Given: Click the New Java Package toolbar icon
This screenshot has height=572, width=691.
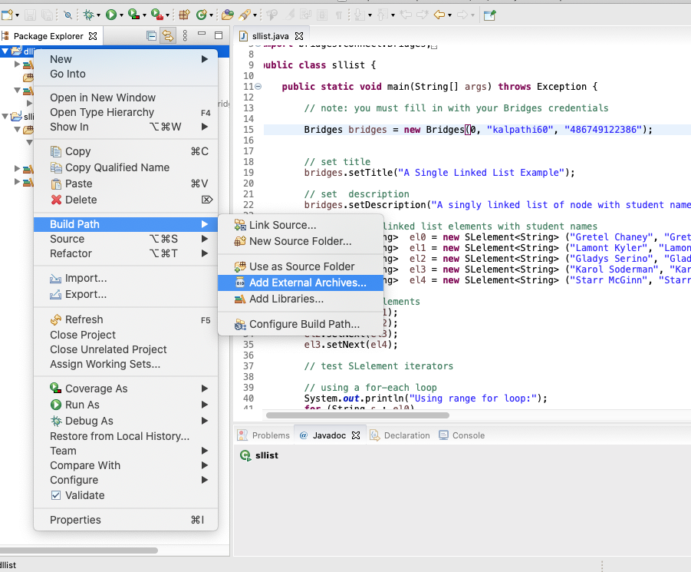Looking at the screenshot, I should (x=184, y=15).
